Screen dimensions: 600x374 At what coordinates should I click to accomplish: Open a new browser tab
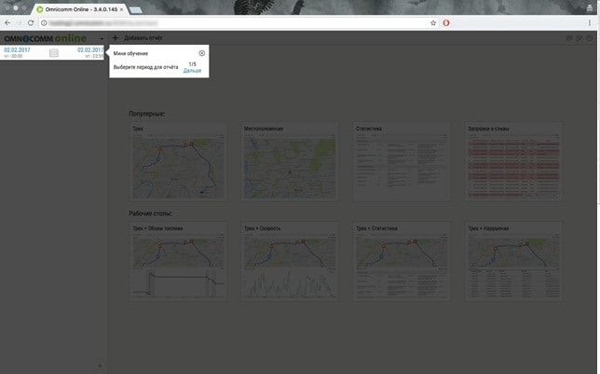point(136,10)
